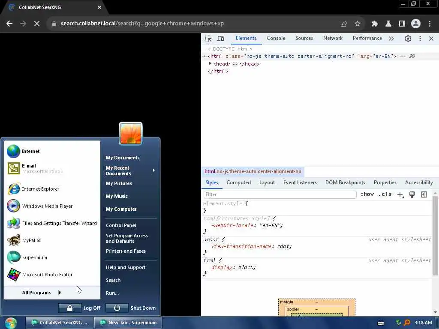Open the DOM Breakpoints tab
Image resolution: width=439 pixels, height=329 pixels.
pos(345,182)
